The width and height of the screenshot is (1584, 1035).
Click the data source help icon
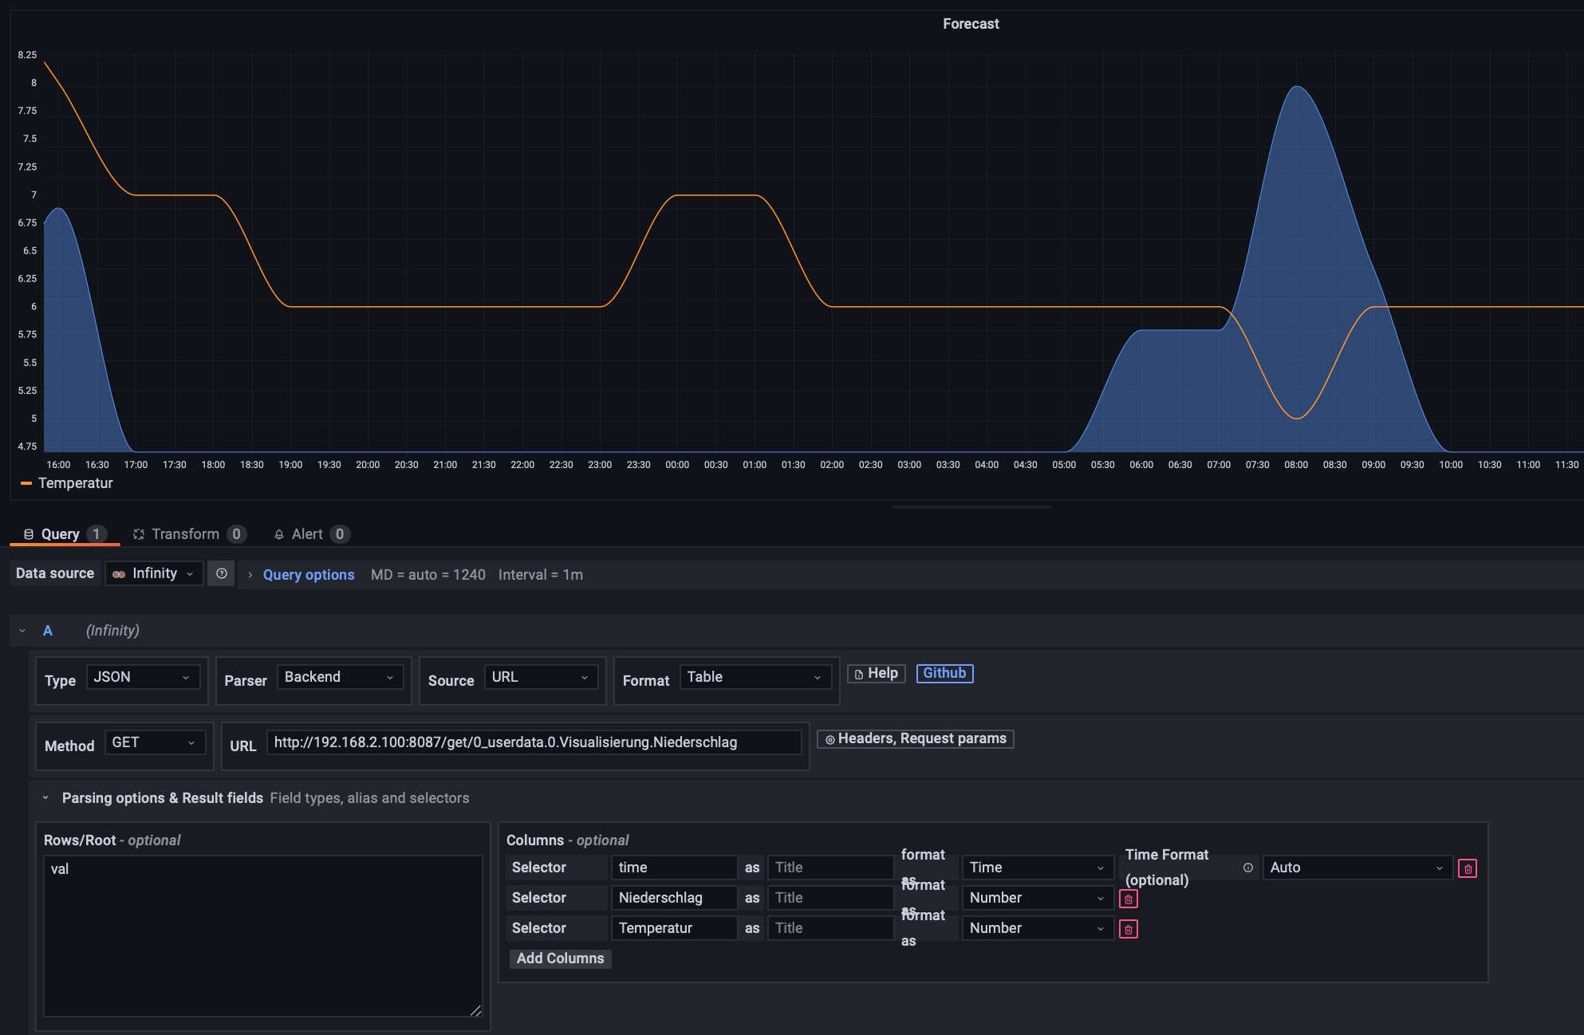[x=222, y=573]
